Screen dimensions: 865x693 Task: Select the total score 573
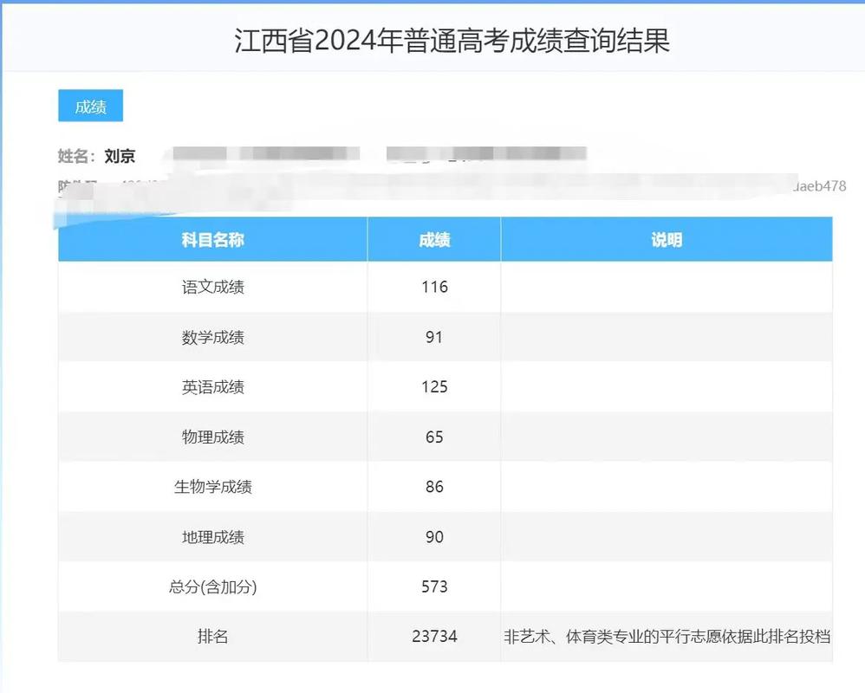pos(434,586)
